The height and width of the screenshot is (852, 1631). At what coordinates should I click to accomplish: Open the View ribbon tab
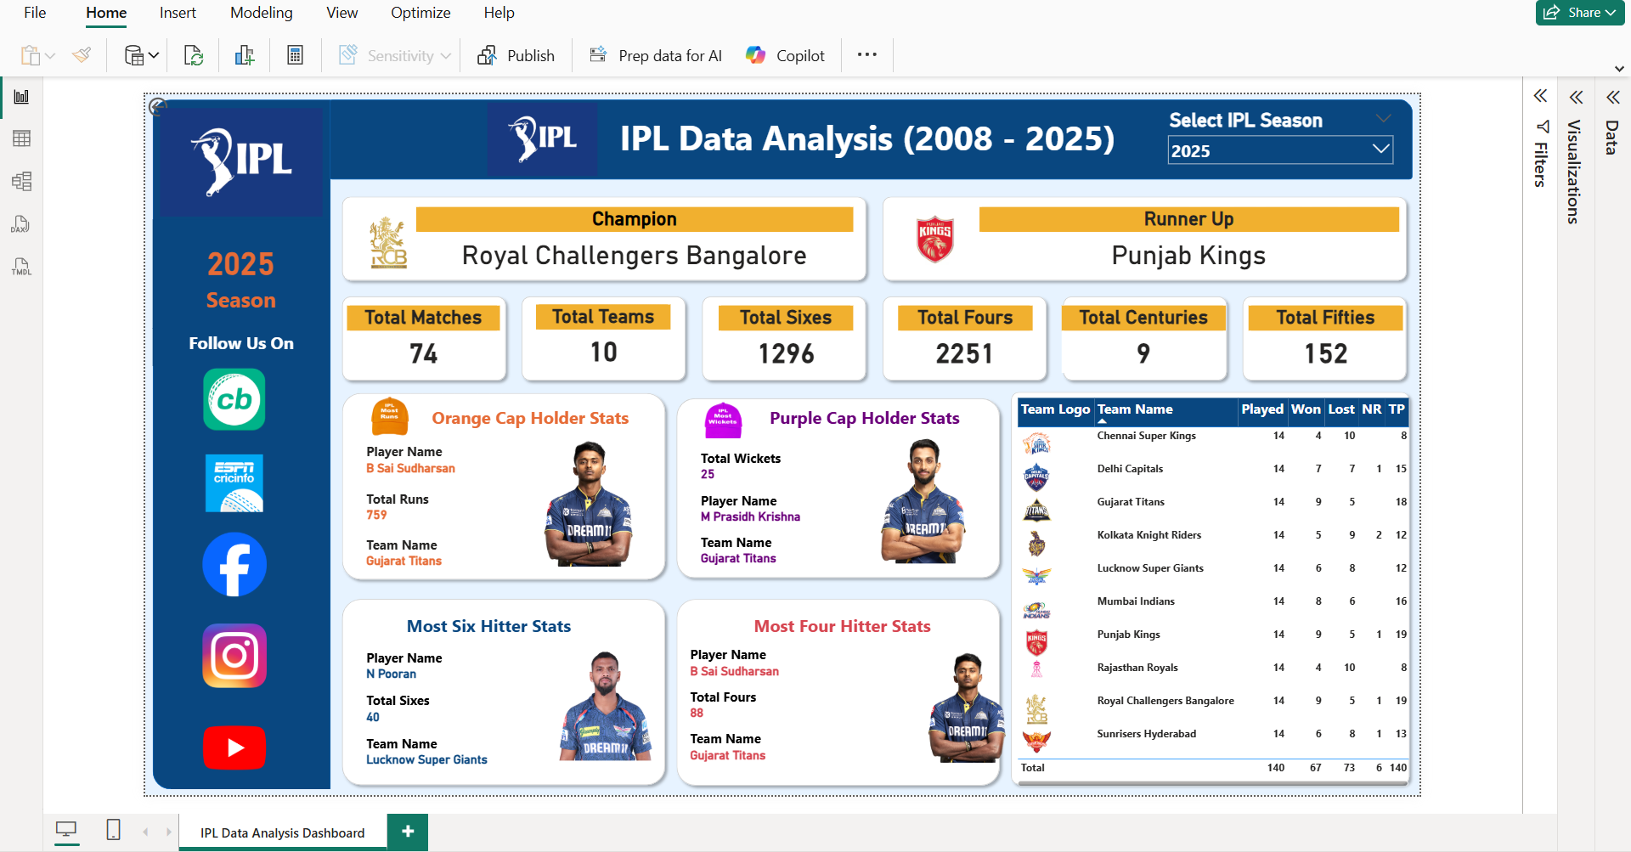pyautogui.click(x=341, y=13)
